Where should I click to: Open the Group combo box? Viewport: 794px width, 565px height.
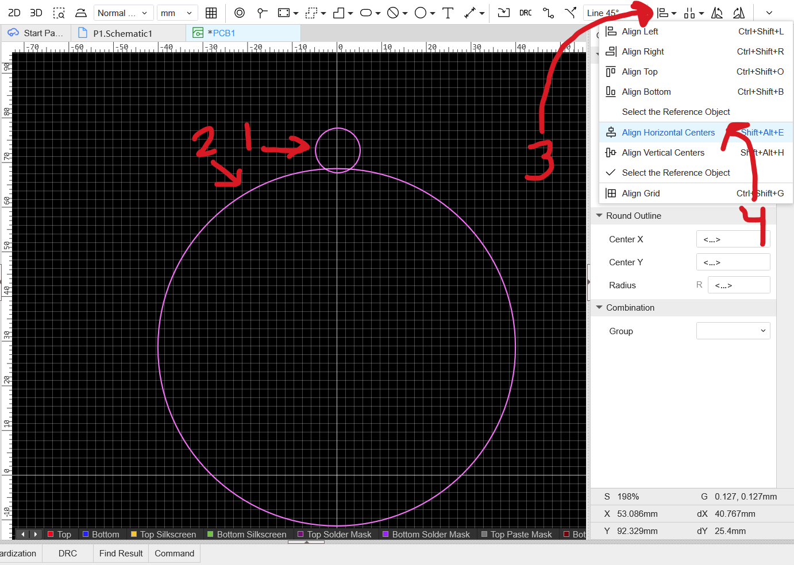tap(733, 331)
